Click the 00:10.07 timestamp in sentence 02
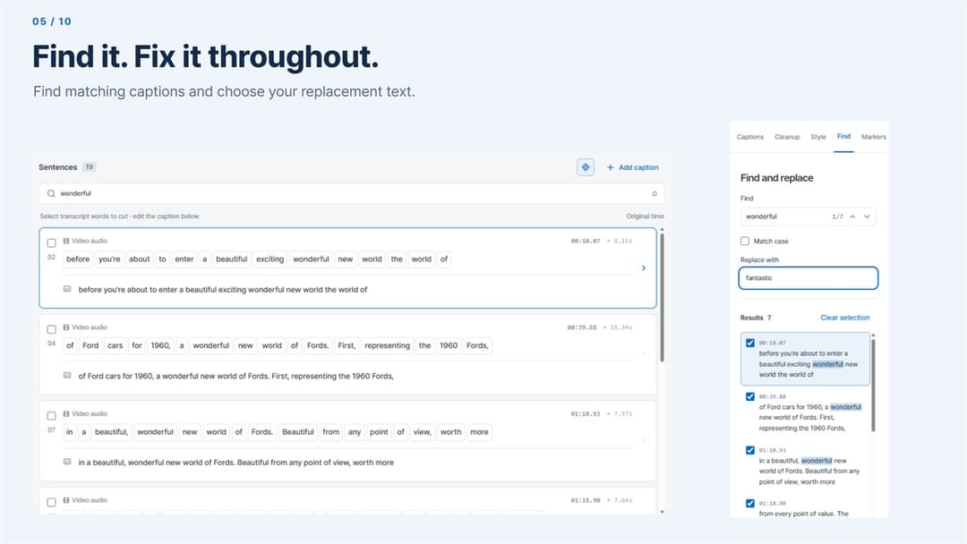Image resolution: width=967 pixels, height=544 pixels. click(586, 241)
